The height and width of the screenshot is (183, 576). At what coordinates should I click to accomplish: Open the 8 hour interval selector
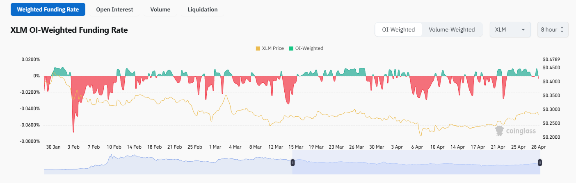552,29
